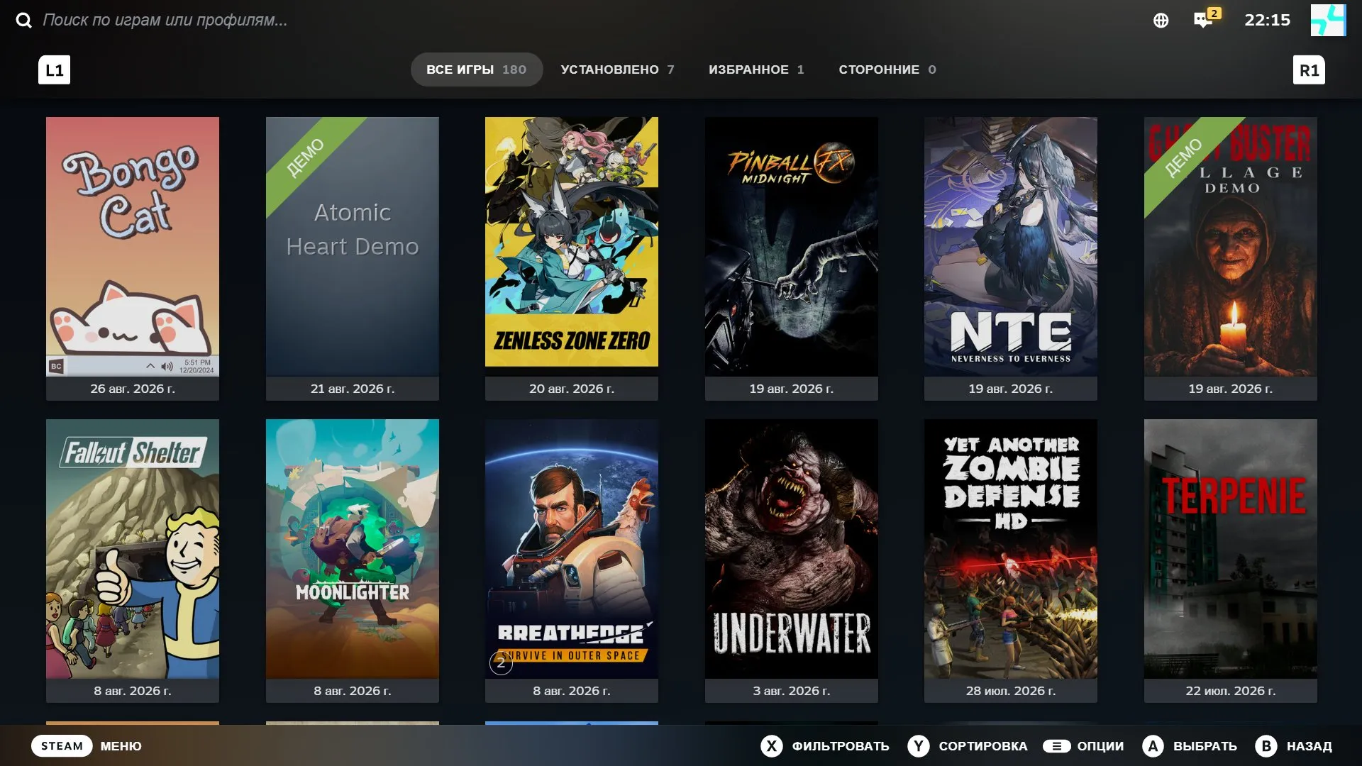Screen dimensions: 1362x766
Task: Open the notifications icon with badge 2
Action: point(1206,18)
